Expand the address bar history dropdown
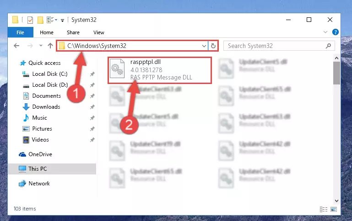 pos(204,46)
